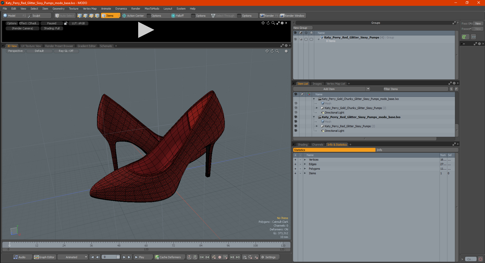Image resolution: width=485 pixels, height=263 pixels.
Task: Open 3D viewport gear settings
Action: point(286,51)
